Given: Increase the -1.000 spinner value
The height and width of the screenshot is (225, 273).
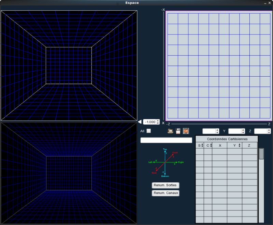Looking at the screenshot, I should tap(158, 120).
